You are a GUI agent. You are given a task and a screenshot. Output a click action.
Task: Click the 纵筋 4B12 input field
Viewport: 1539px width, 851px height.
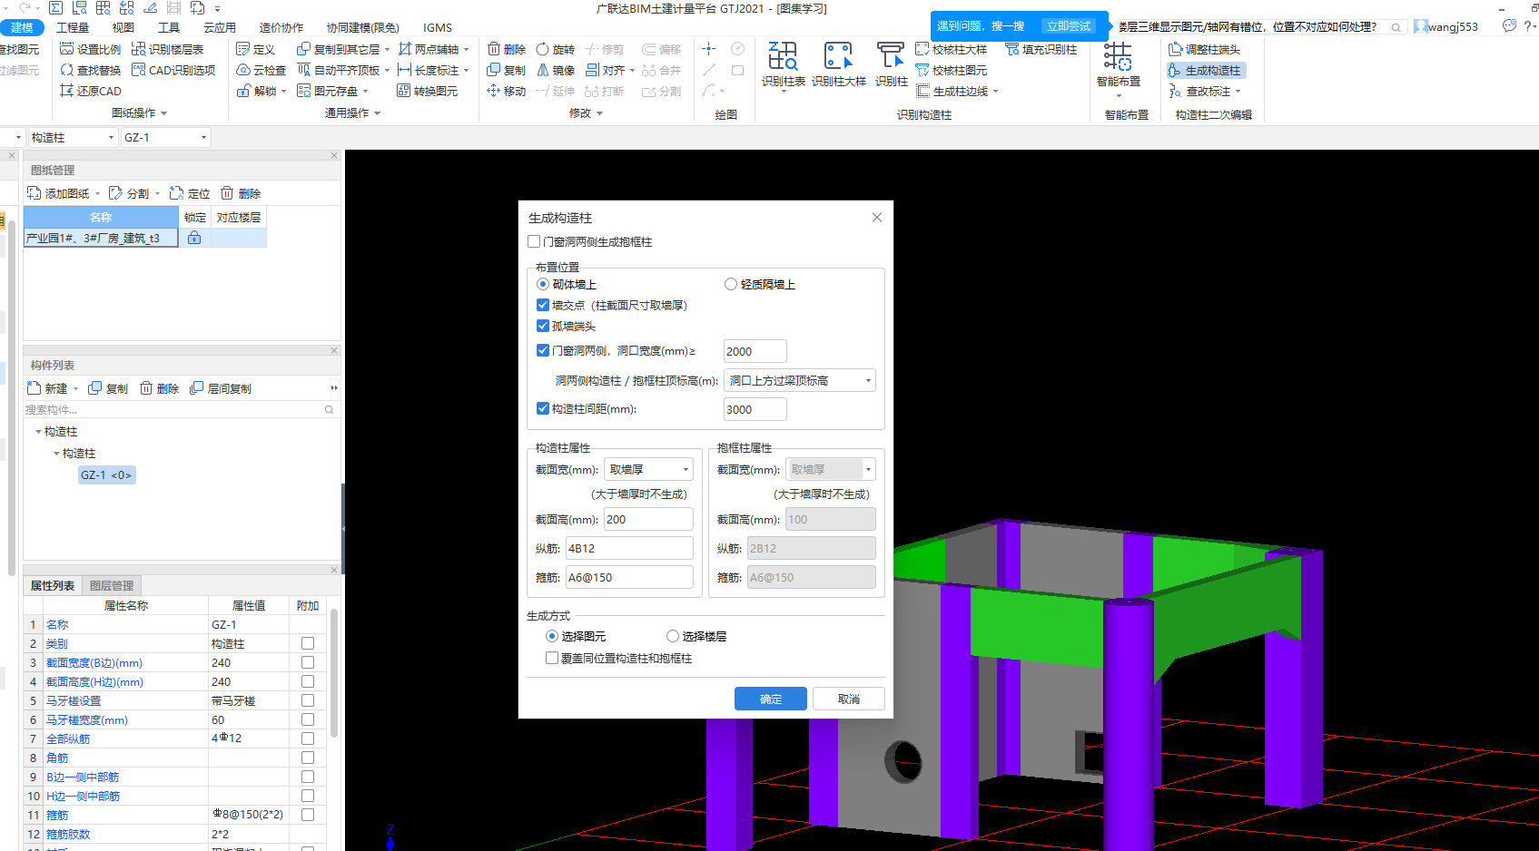[x=629, y=549]
